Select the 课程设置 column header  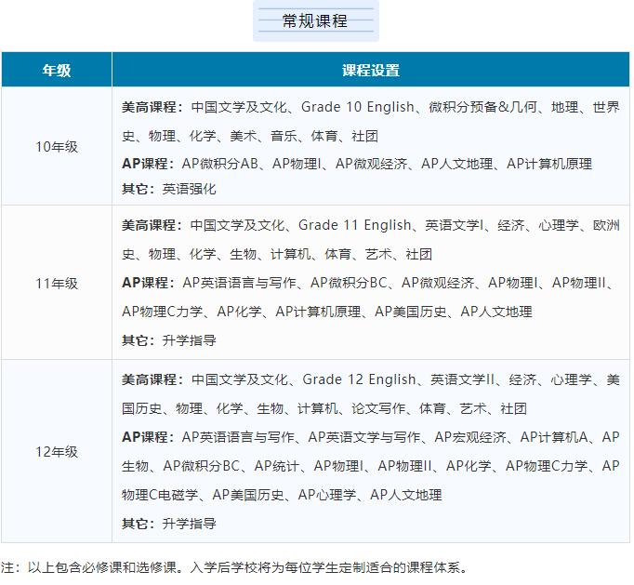(x=370, y=71)
